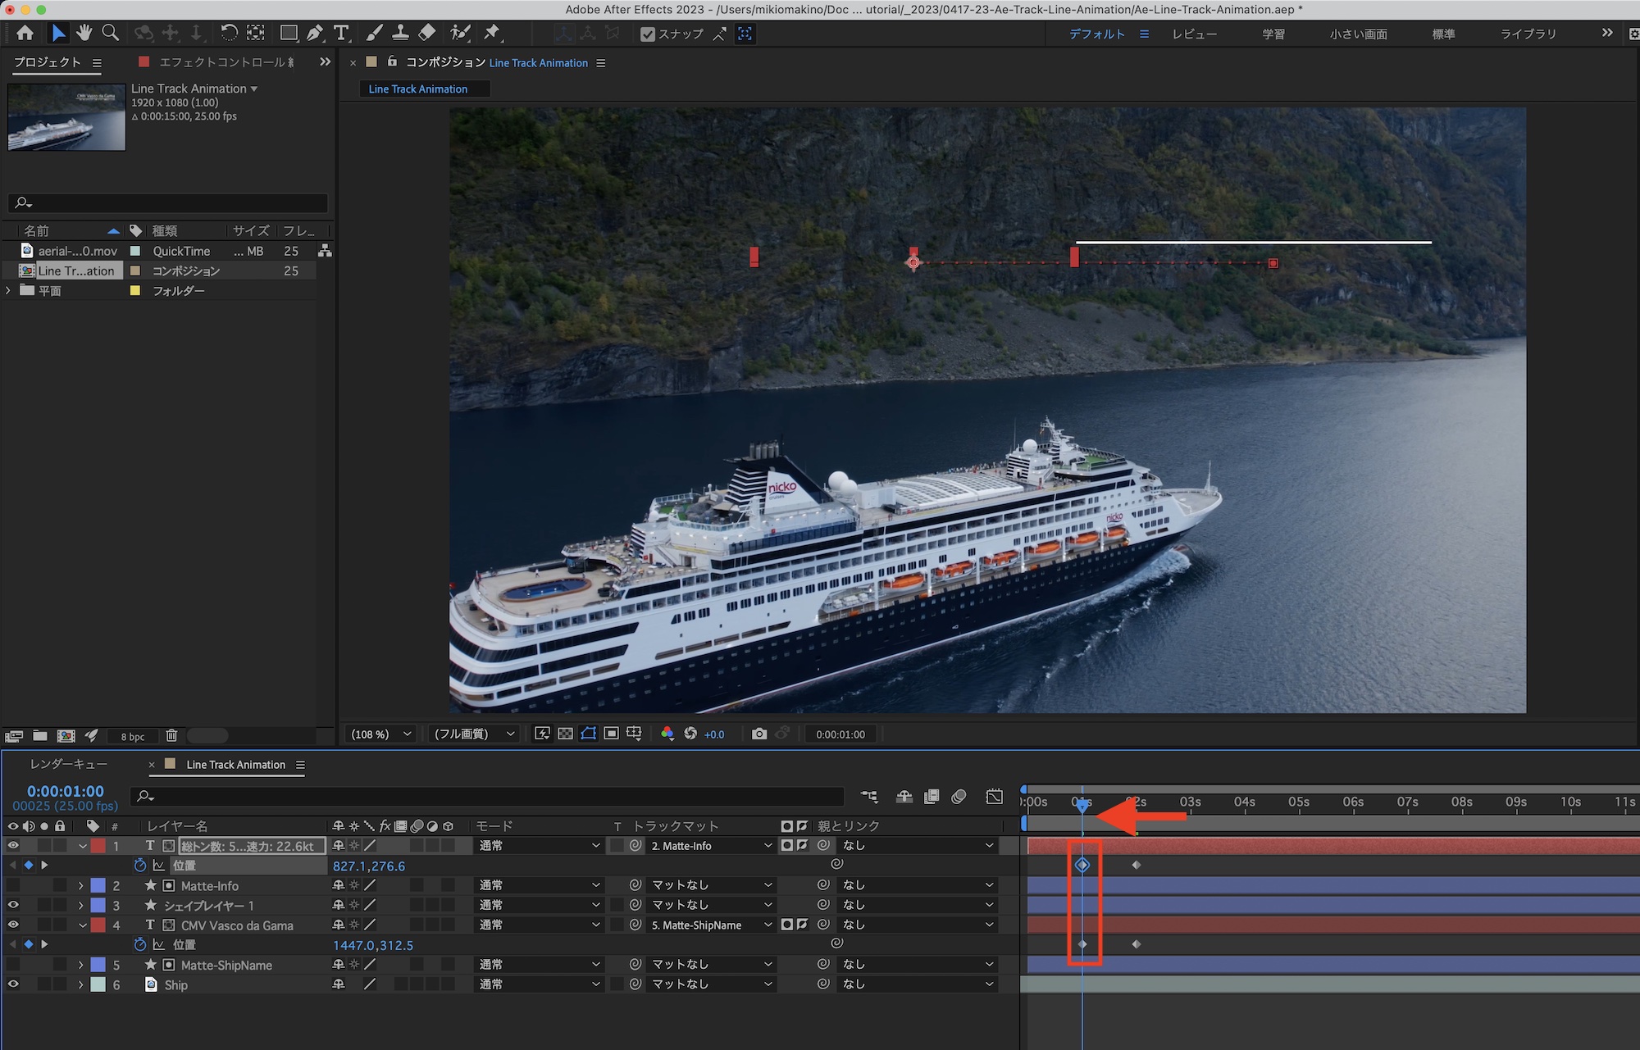Select the Type tool
This screenshot has height=1050, width=1640.
(x=341, y=33)
